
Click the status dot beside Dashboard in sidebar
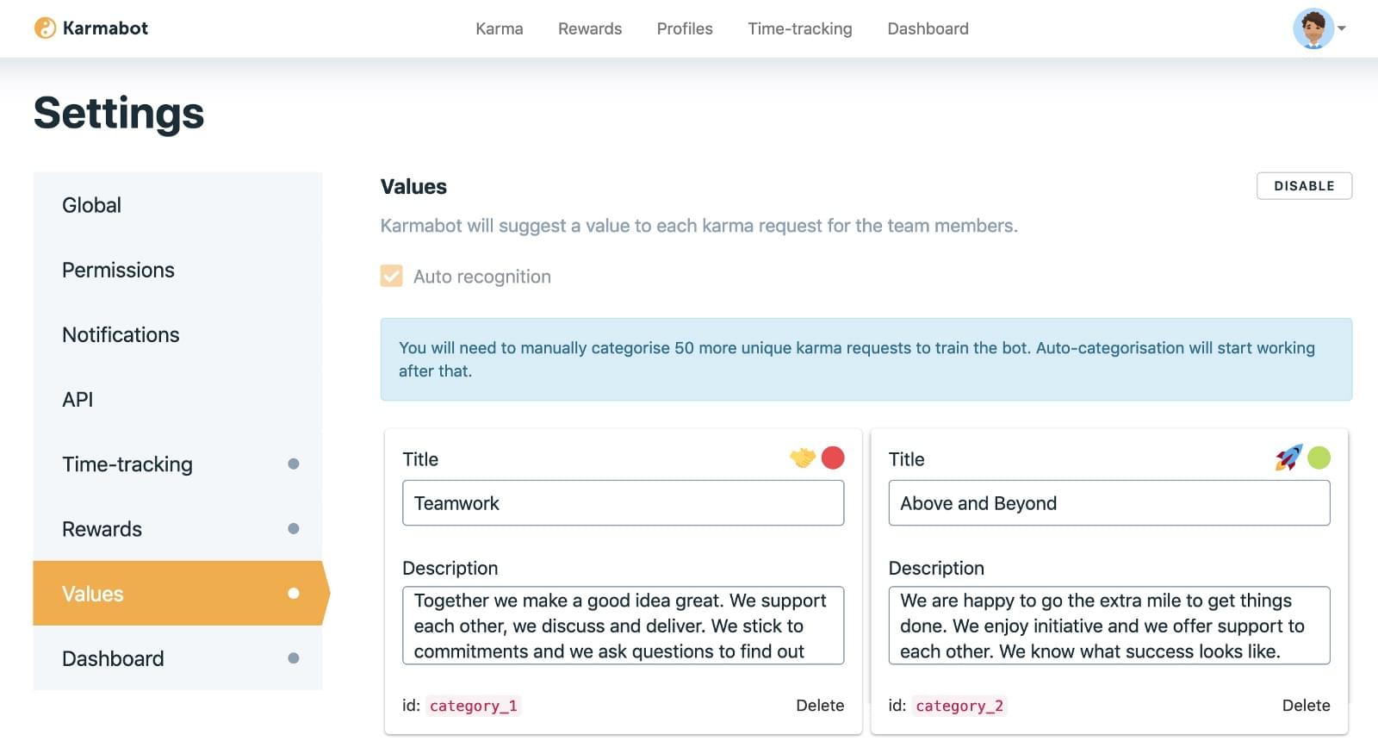coord(293,658)
